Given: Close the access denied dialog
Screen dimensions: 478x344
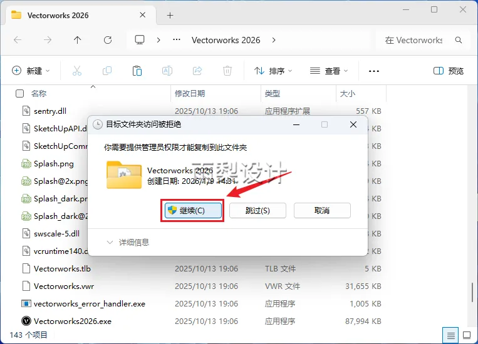Looking at the screenshot, I should tap(353, 124).
